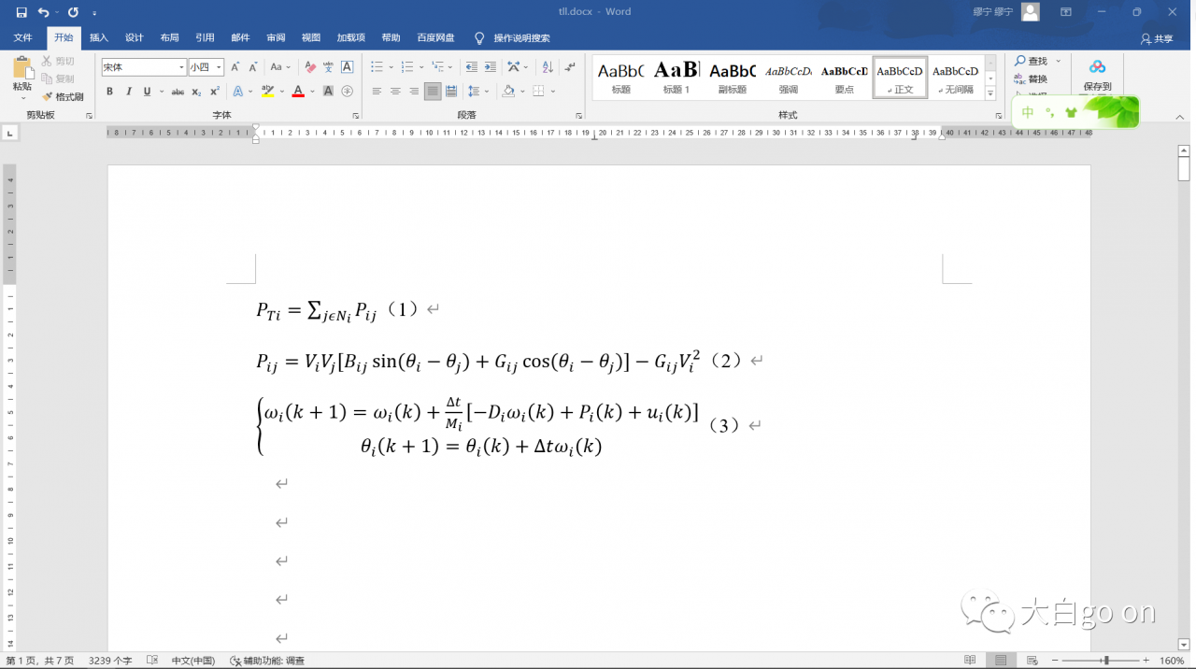Click the enclosed character (circled 字) icon
Screen dimensions: 1196x669
347,92
